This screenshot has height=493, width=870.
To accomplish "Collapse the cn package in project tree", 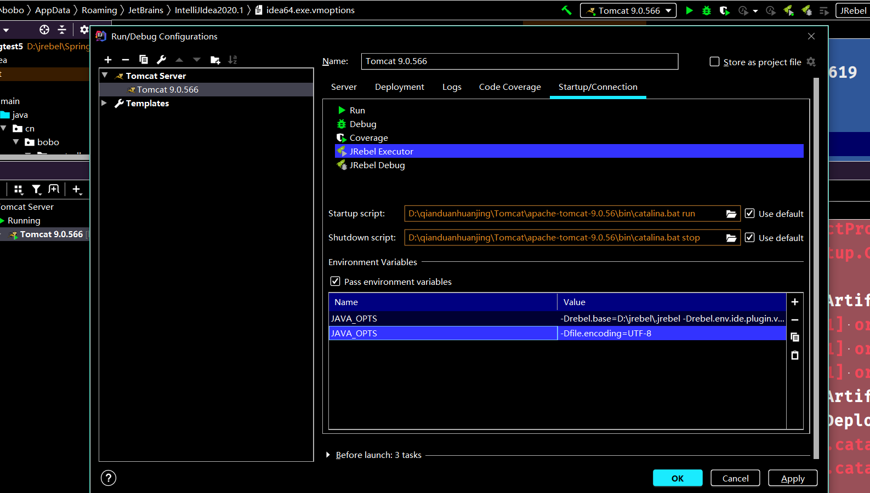I will (x=4, y=128).
